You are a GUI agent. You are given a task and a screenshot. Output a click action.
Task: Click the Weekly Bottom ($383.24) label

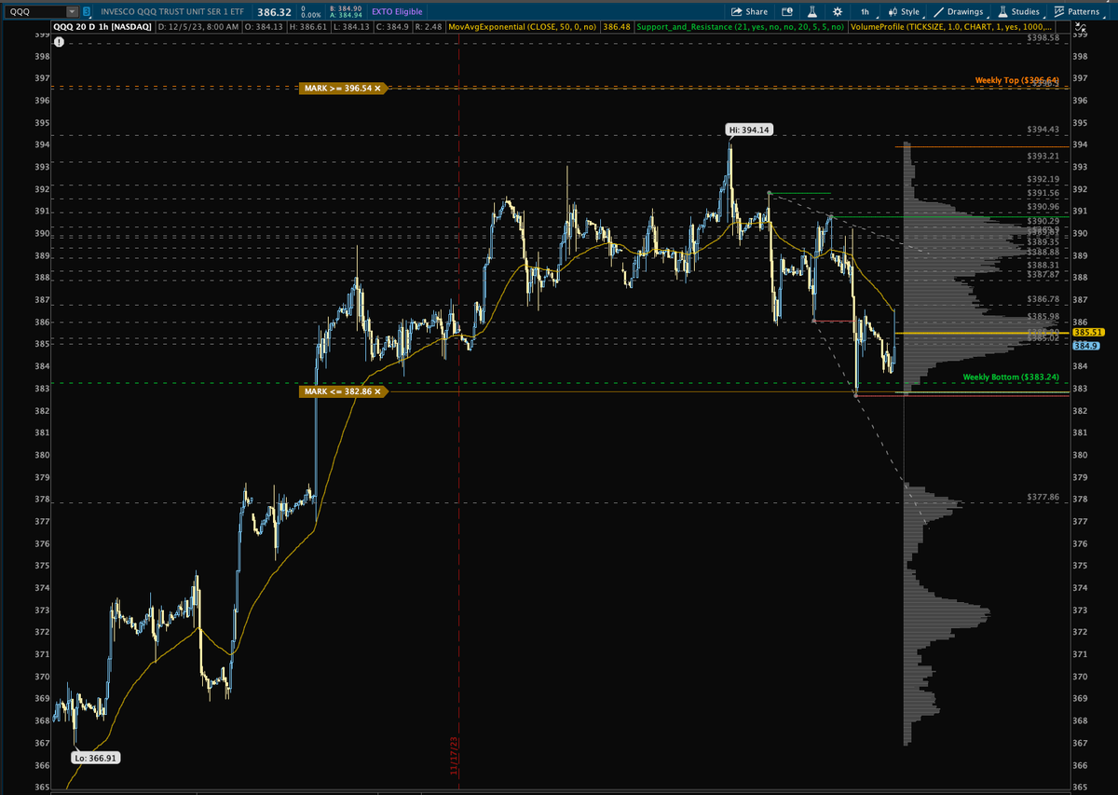(1011, 377)
